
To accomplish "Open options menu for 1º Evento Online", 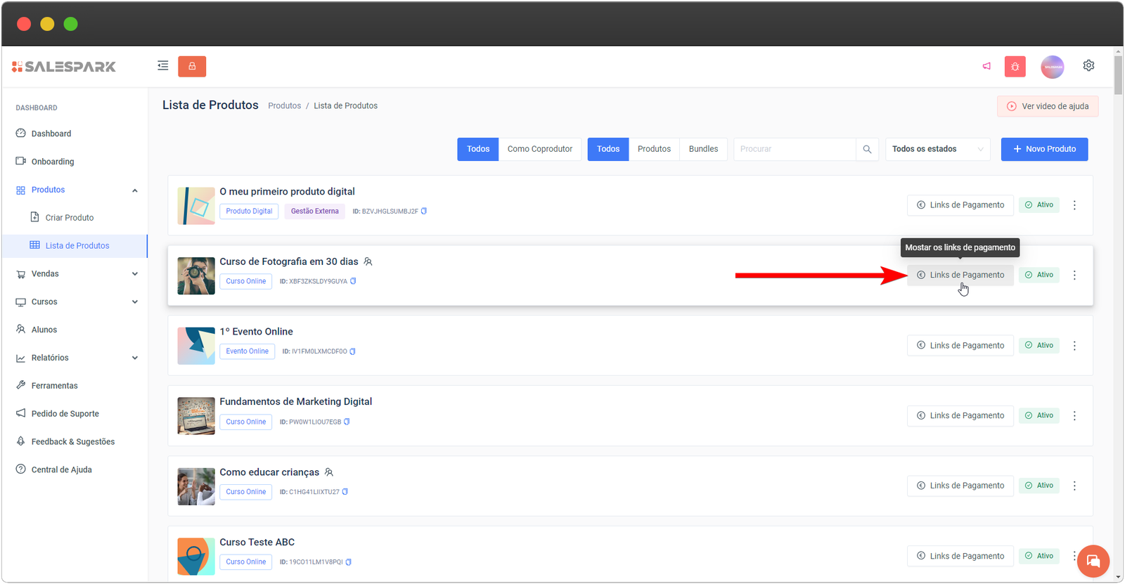I will click(1074, 346).
